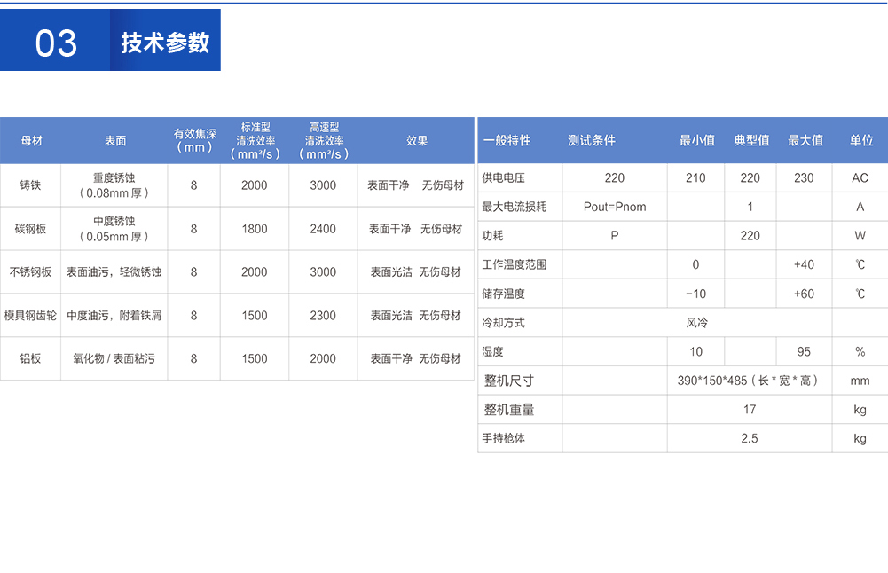
Task: Click the 功耗 row label
Action: coord(492,236)
